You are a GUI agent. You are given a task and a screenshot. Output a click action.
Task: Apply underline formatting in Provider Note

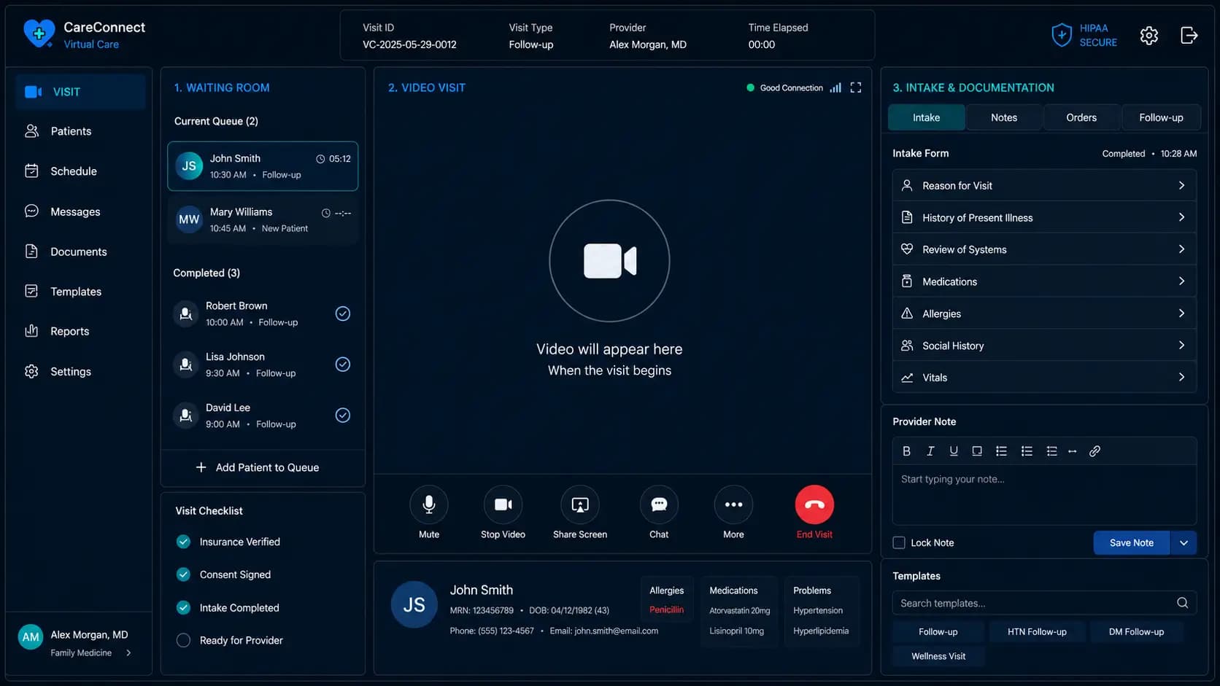point(954,451)
